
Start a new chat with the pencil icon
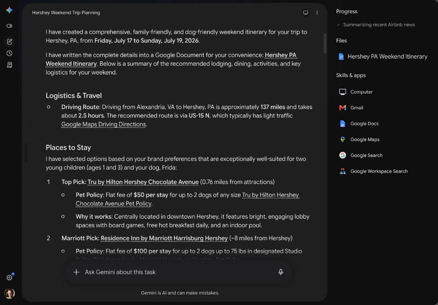(x=9, y=42)
